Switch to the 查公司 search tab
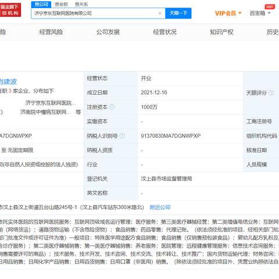The height and width of the screenshot is (279, 279). (x=41, y=4)
